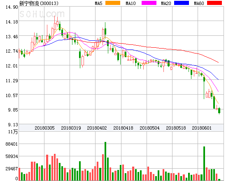Viewport: 247px width, 181px height.
Task: Click the blue MA20 legend swatch
Action: click(x=182, y=3)
